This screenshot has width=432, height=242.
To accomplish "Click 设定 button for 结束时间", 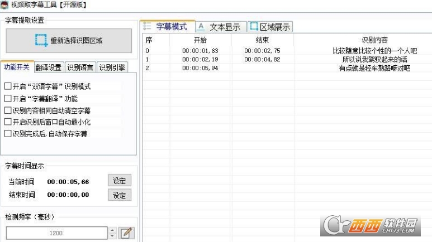I will [x=119, y=195].
